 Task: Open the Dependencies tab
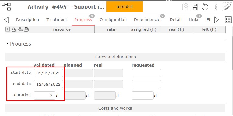click(148, 19)
